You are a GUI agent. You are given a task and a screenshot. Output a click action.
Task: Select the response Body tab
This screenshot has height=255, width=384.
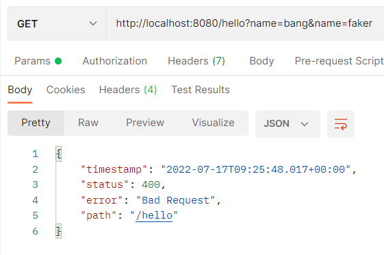20,90
